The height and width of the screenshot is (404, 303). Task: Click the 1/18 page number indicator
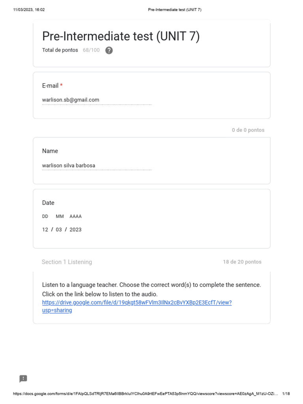(x=286, y=394)
